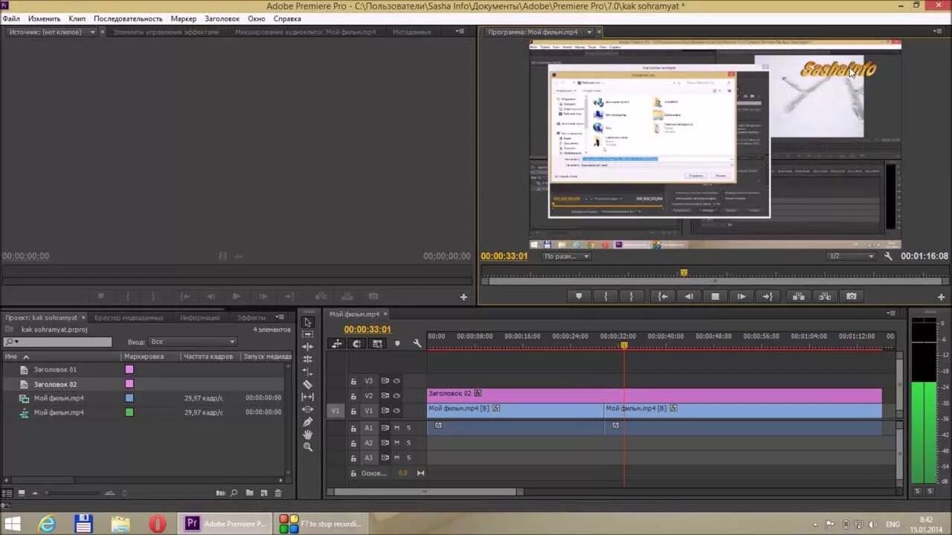Open the Файл menu
Screen dimensions: 952x535
point(11,19)
